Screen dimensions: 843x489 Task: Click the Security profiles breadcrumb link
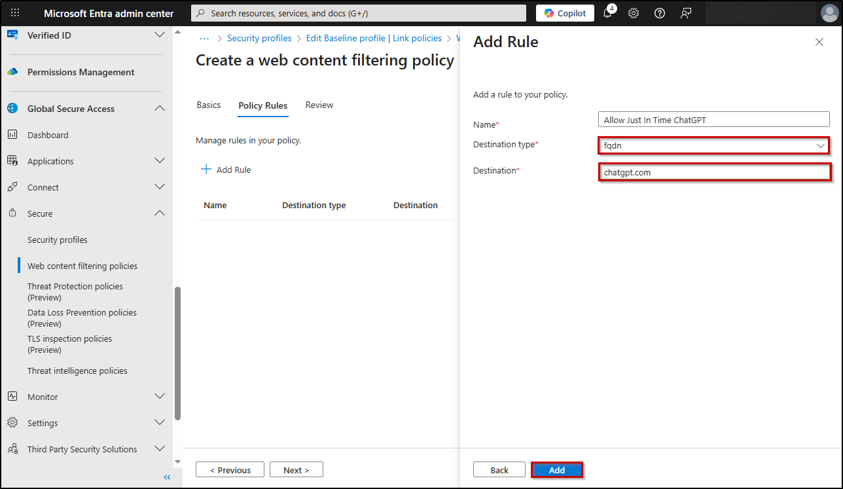pyautogui.click(x=259, y=39)
